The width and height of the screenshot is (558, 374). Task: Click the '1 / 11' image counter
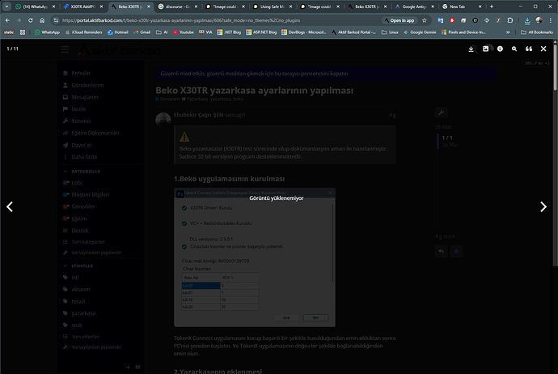[12, 49]
